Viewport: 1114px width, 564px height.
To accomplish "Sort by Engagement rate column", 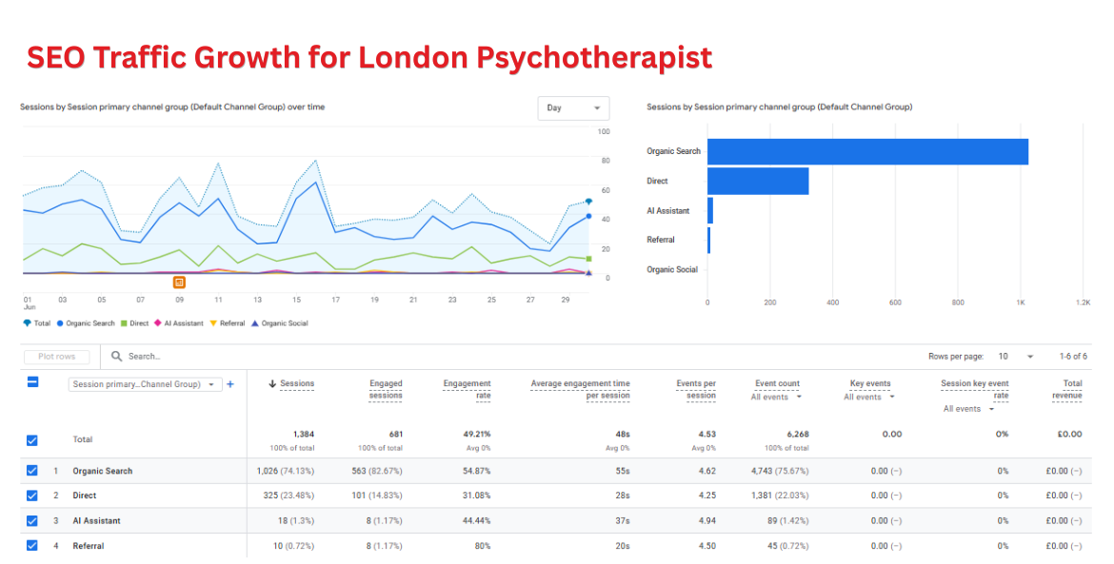I will click(467, 389).
